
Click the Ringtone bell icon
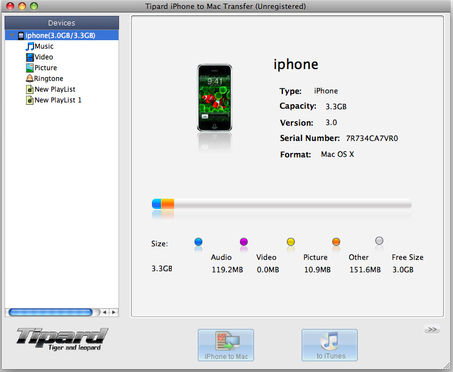click(x=29, y=79)
